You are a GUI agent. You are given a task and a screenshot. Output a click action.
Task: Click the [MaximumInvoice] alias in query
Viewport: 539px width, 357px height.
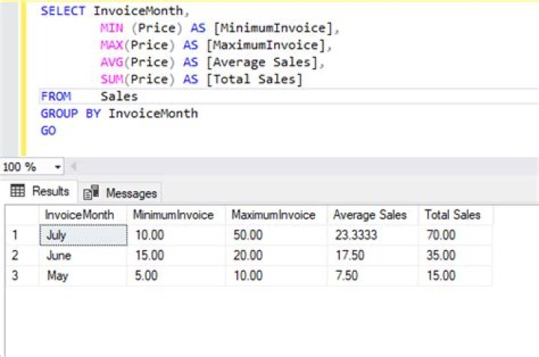coord(266,45)
